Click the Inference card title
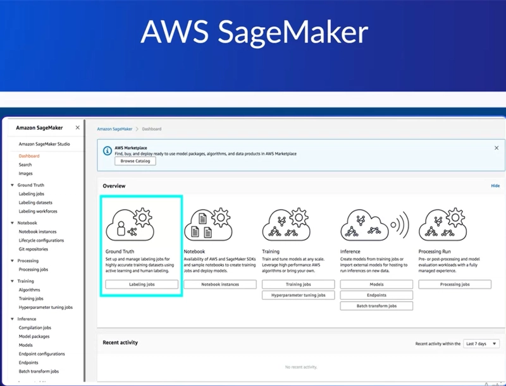This screenshot has height=386, width=506. click(x=350, y=251)
